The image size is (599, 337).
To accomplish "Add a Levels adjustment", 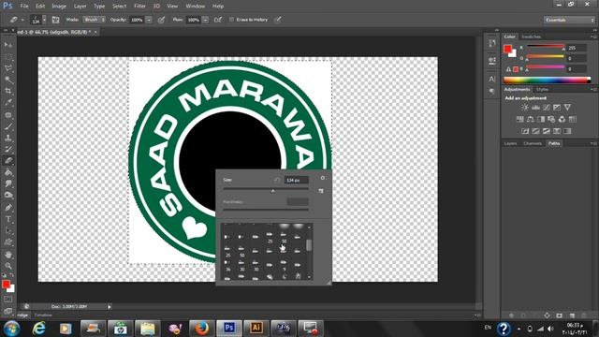I will (536, 108).
